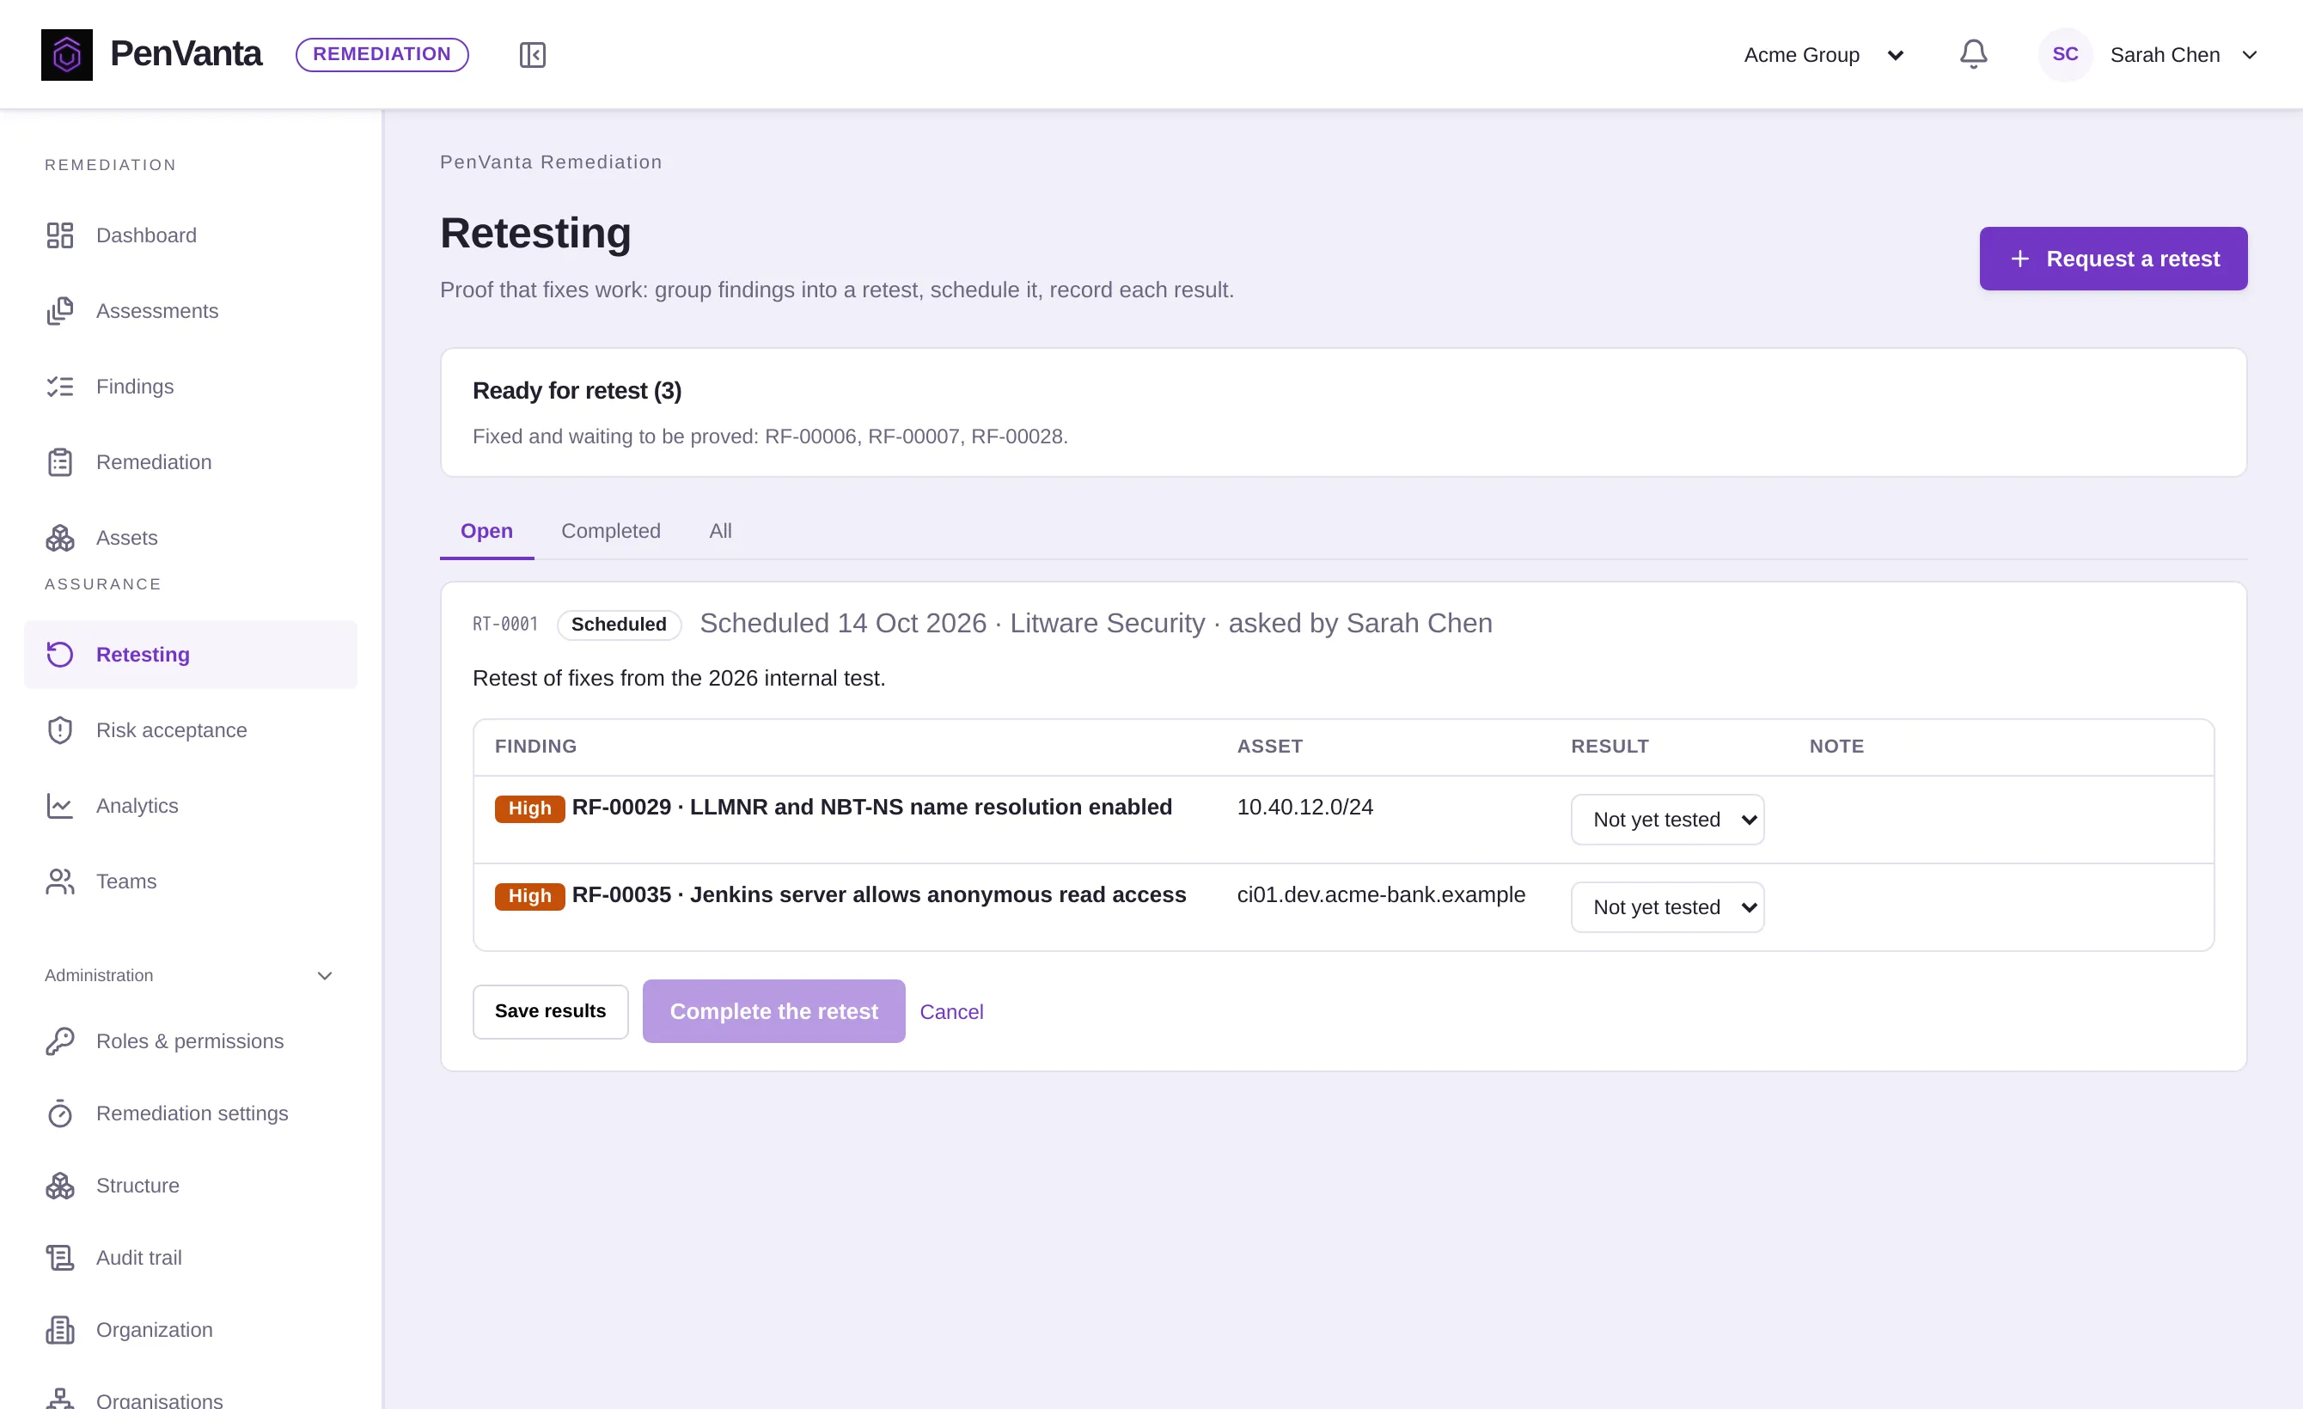Switch to the Completed tab
Viewport: 2303px width, 1409px height.
(610, 531)
